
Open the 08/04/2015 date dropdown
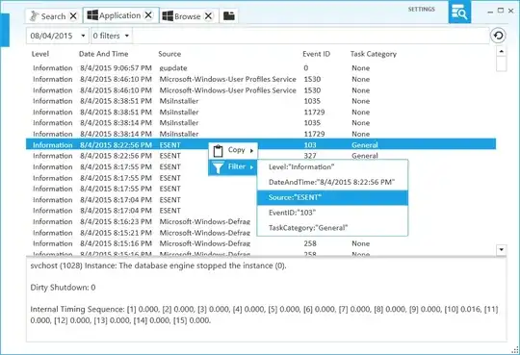coord(58,36)
